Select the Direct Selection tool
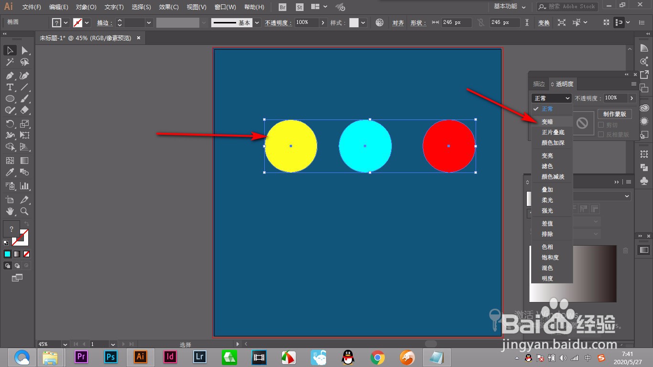Image resolution: width=653 pixels, height=367 pixels. pos(24,51)
